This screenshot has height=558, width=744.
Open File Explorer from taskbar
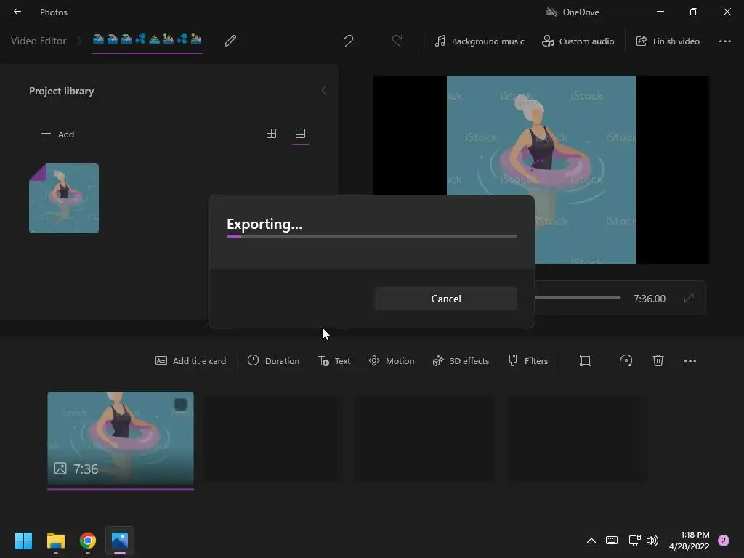click(x=55, y=541)
